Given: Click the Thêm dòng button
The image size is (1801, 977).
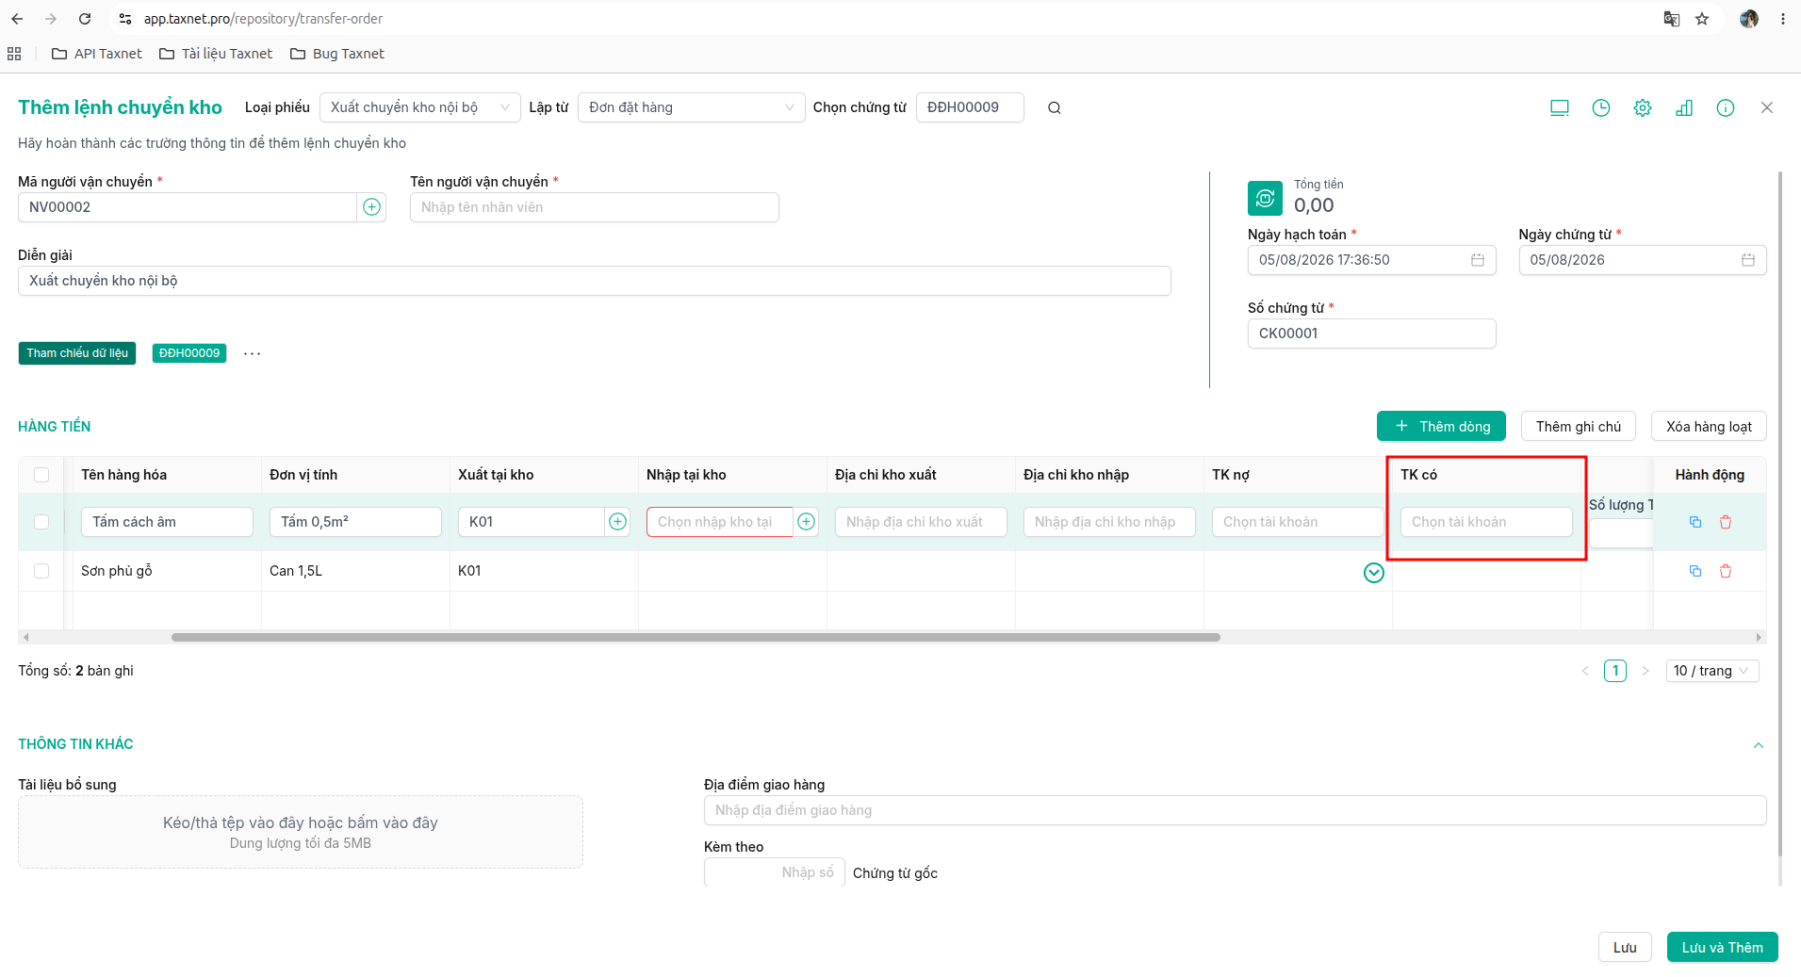Looking at the screenshot, I should tap(1441, 426).
